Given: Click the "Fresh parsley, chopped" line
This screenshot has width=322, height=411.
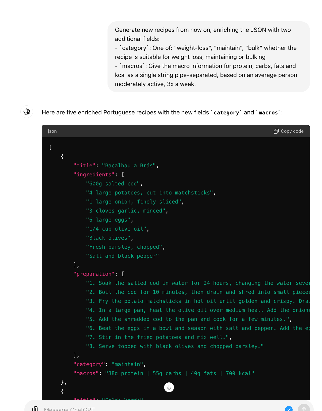Looking at the screenshot, I should click(124, 247).
